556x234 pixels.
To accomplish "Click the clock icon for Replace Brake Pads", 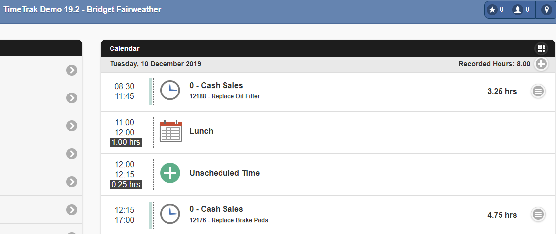I will 170,214.
